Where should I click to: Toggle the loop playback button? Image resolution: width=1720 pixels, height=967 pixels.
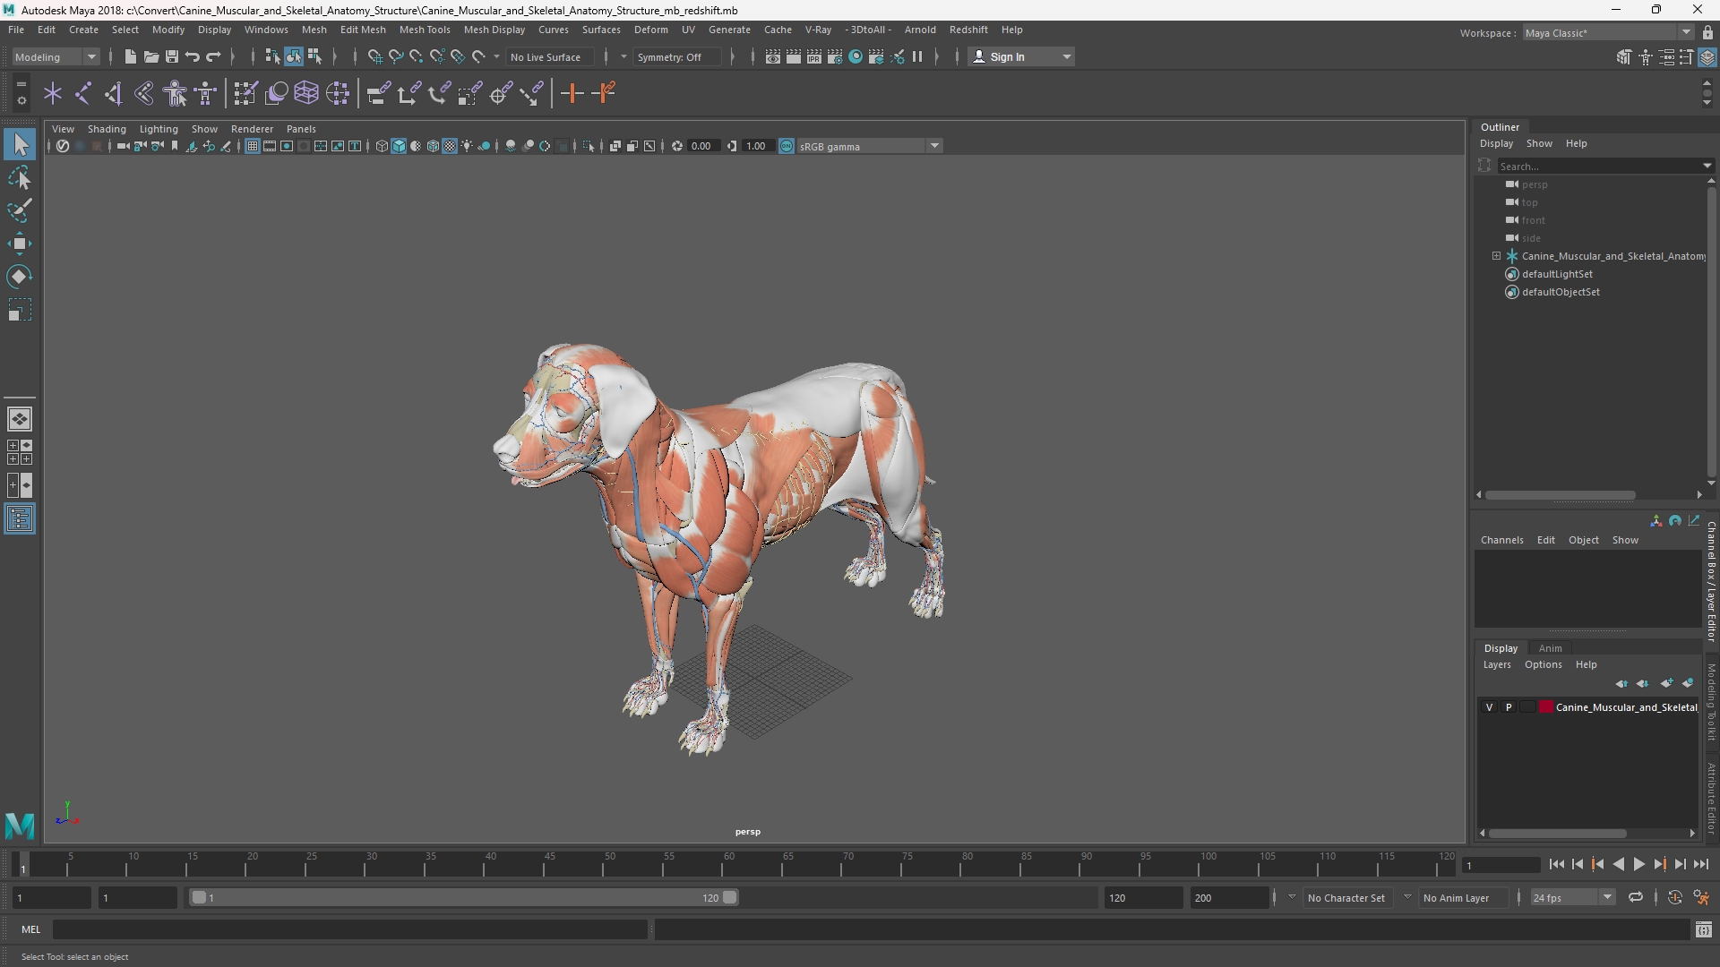click(1635, 897)
